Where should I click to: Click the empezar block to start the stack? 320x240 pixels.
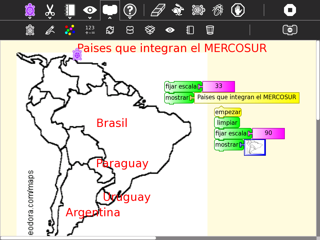228,112
